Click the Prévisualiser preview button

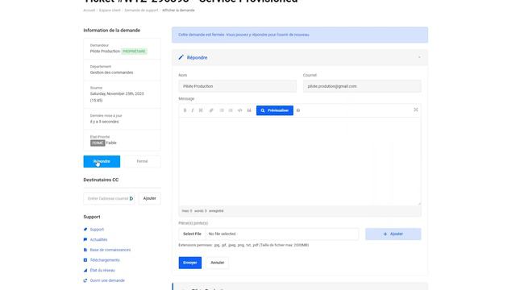click(275, 110)
